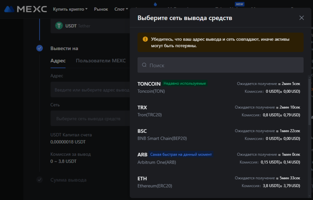Select the TONCOIN network option
The image size is (313, 200).
click(x=219, y=87)
